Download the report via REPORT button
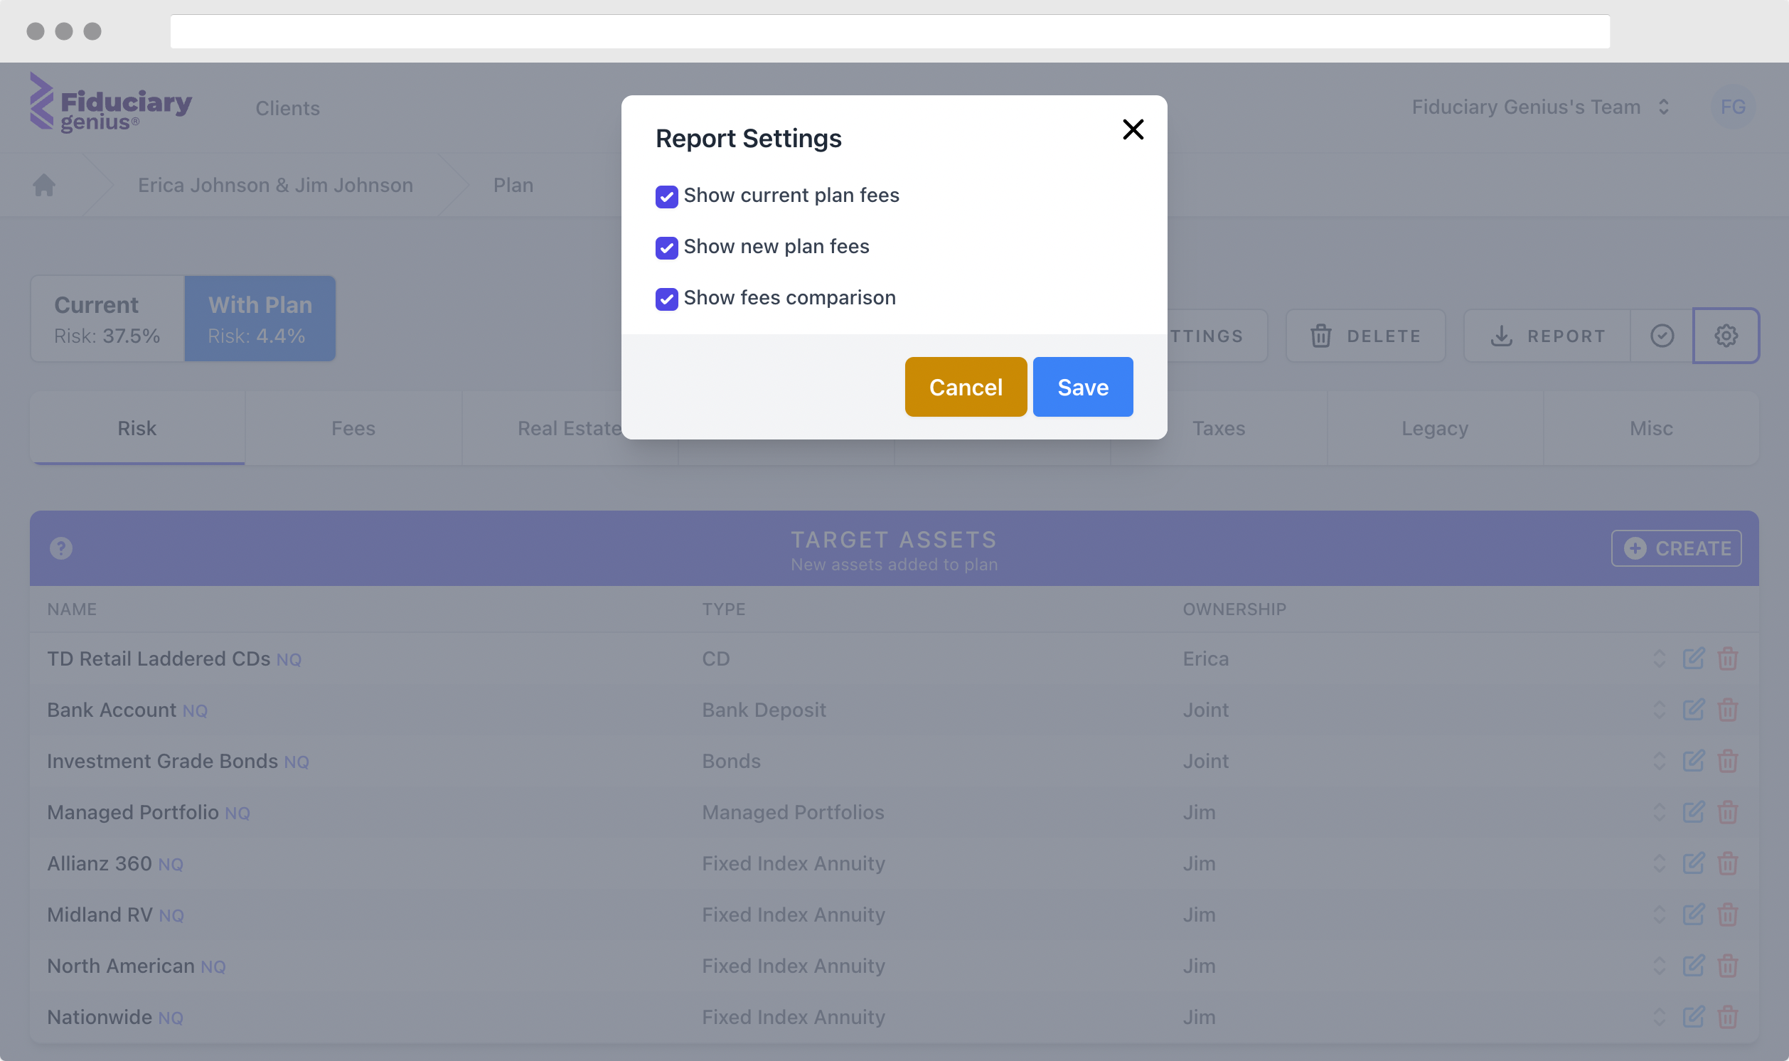This screenshot has width=1789, height=1061. tap(1547, 336)
